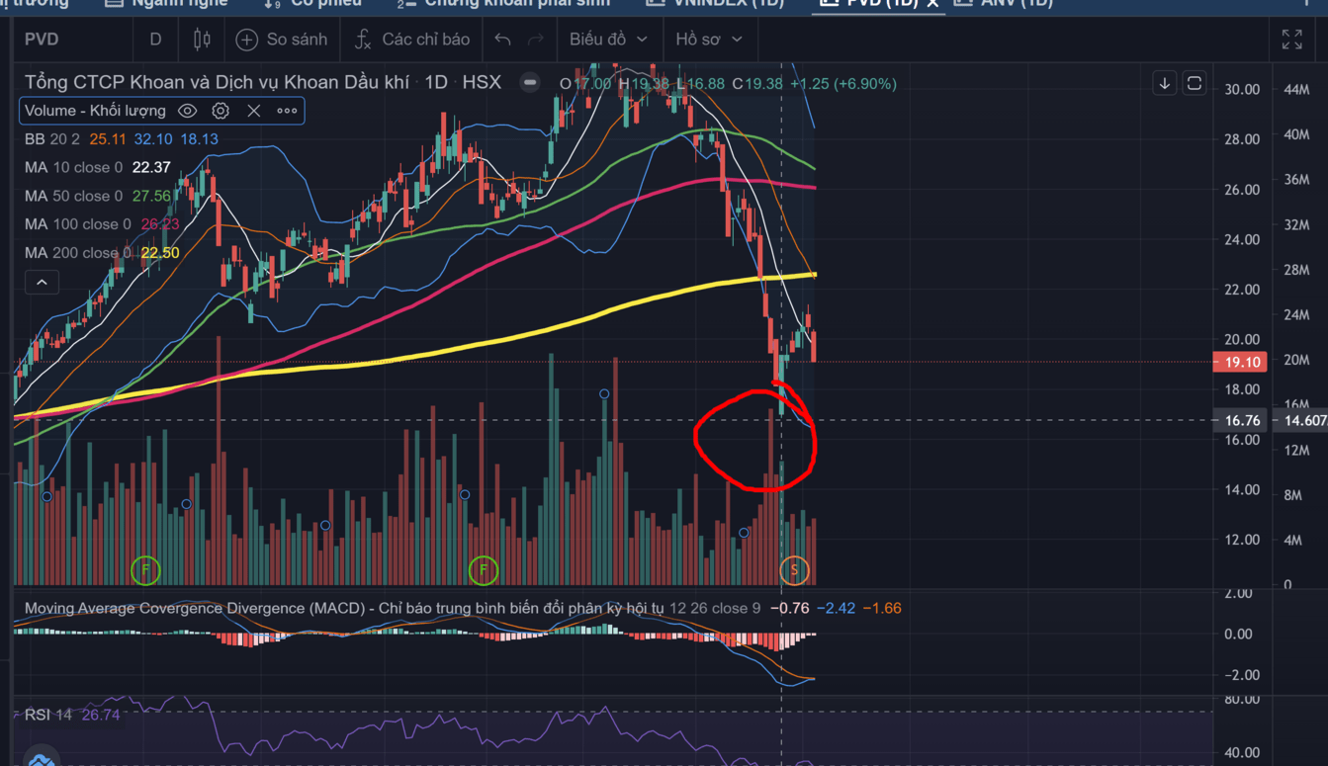Open the candlestick chart type selector
Screen dimensions: 1328x766
click(x=202, y=40)
